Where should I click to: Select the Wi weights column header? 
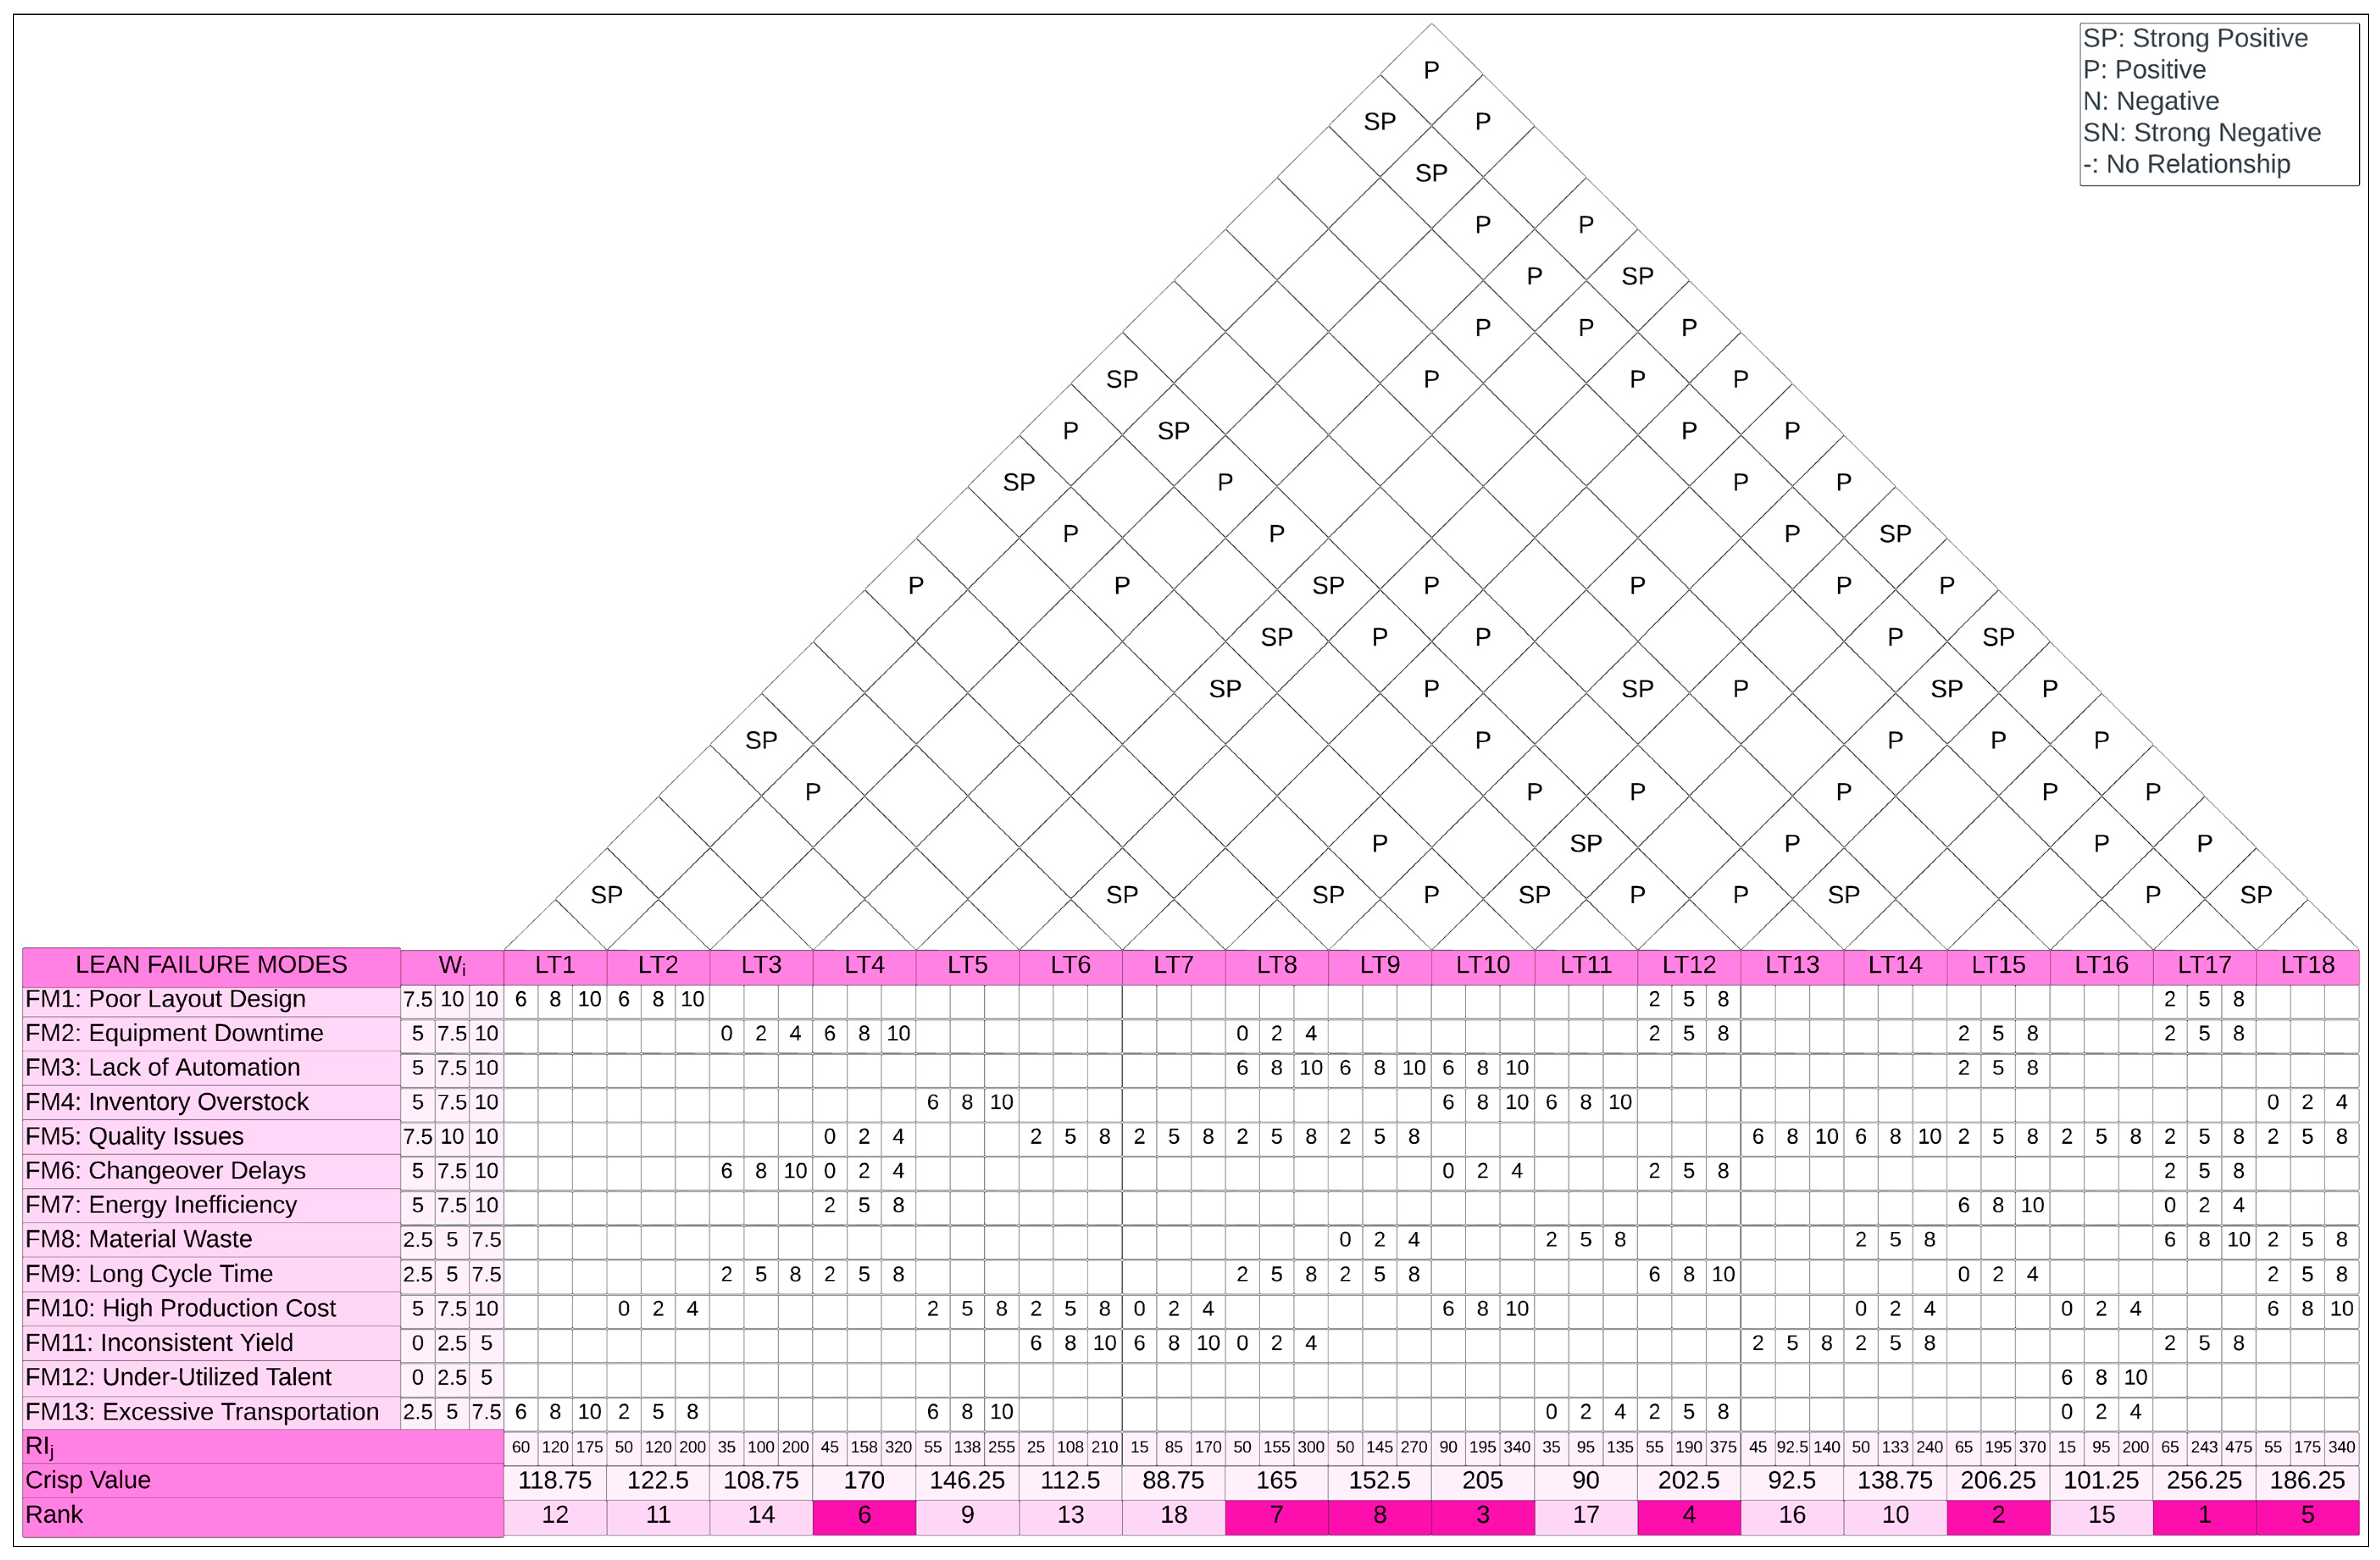(x=452, y=965)
